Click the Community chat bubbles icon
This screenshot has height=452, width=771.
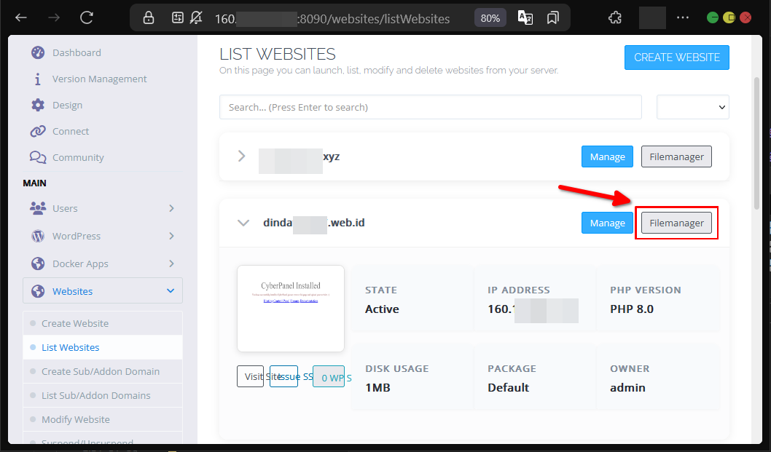coord(38,157)
